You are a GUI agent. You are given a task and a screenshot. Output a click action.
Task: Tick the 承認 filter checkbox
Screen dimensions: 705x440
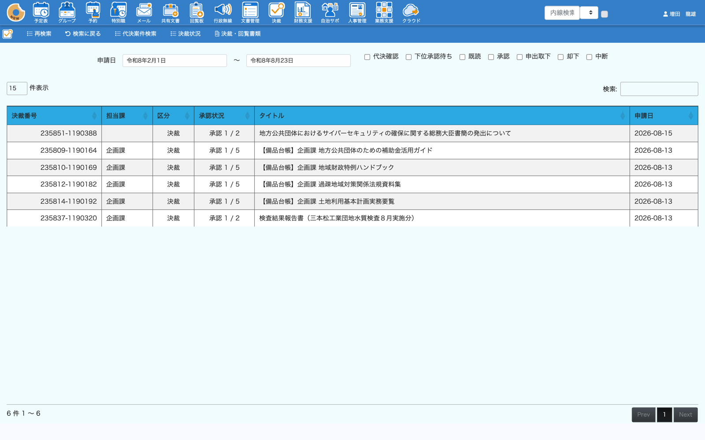click(x=491, y=57)
